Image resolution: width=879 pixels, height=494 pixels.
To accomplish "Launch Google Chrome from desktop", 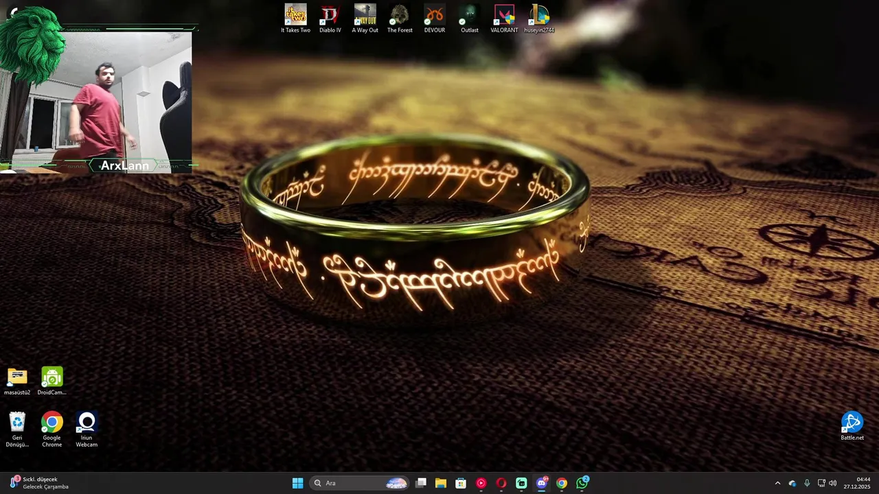I will pos(52,430).
